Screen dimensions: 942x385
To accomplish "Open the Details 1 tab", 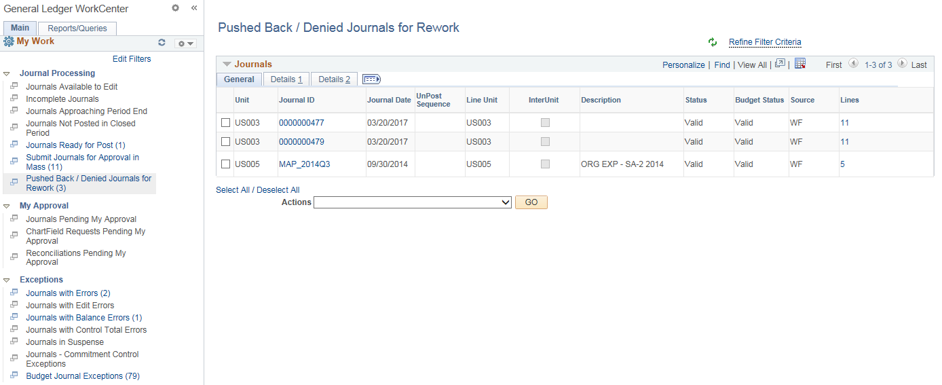I will (x=286, y=79).
